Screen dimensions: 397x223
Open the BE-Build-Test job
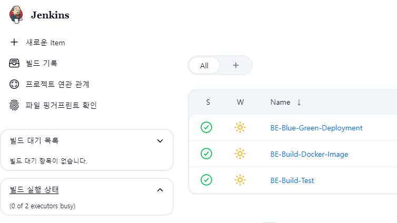coord(292,180)
